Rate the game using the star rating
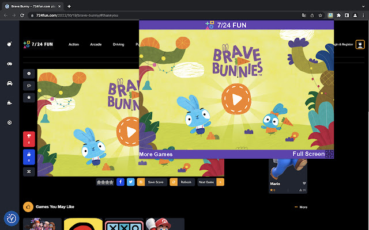Viewport: 369px width, 230px height. pyautogui.click(x=104, y=182)
